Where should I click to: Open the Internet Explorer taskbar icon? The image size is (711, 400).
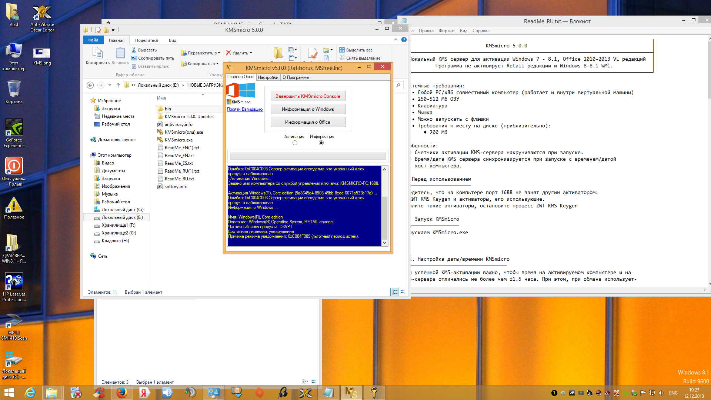(30, 393)
